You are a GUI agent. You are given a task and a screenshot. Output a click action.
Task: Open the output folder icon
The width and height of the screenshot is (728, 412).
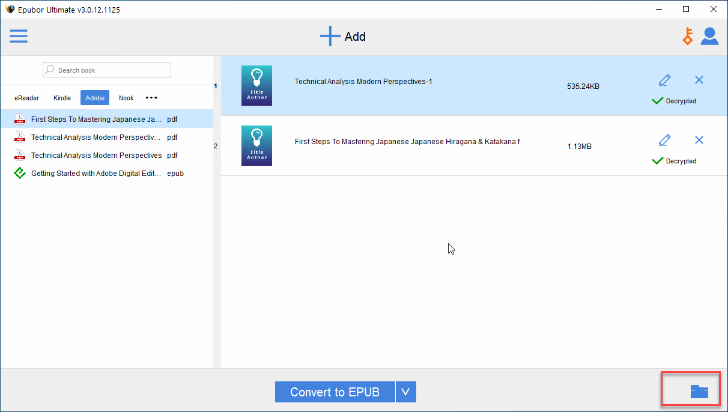[699, 392]
